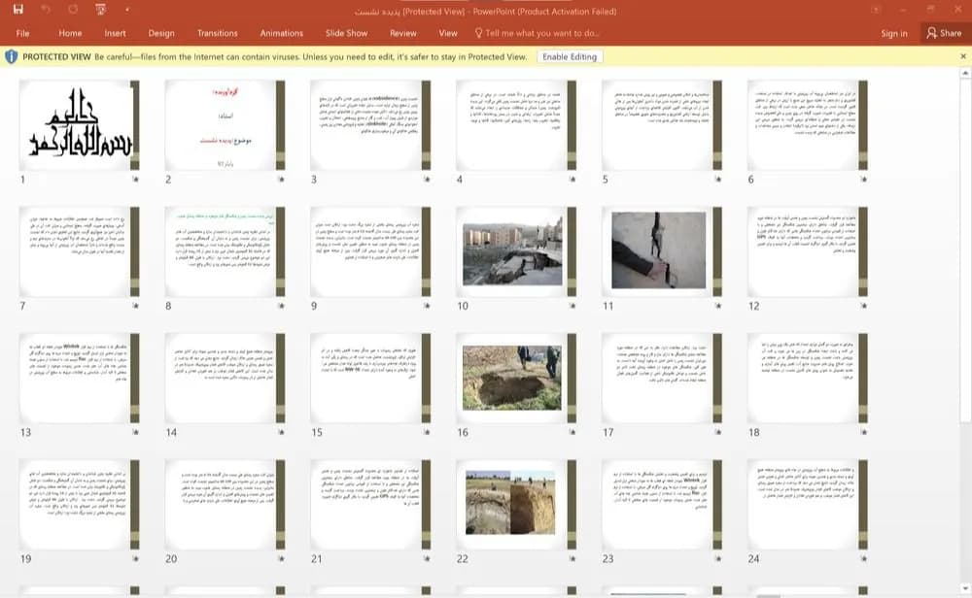Open the Review tab
This screenshot has height=598, width=972.
[403, 33]
